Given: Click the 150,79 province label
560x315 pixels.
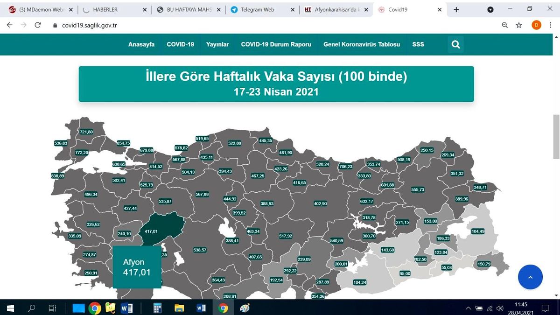Looking at the screenshot, I should tap(484, 264).
